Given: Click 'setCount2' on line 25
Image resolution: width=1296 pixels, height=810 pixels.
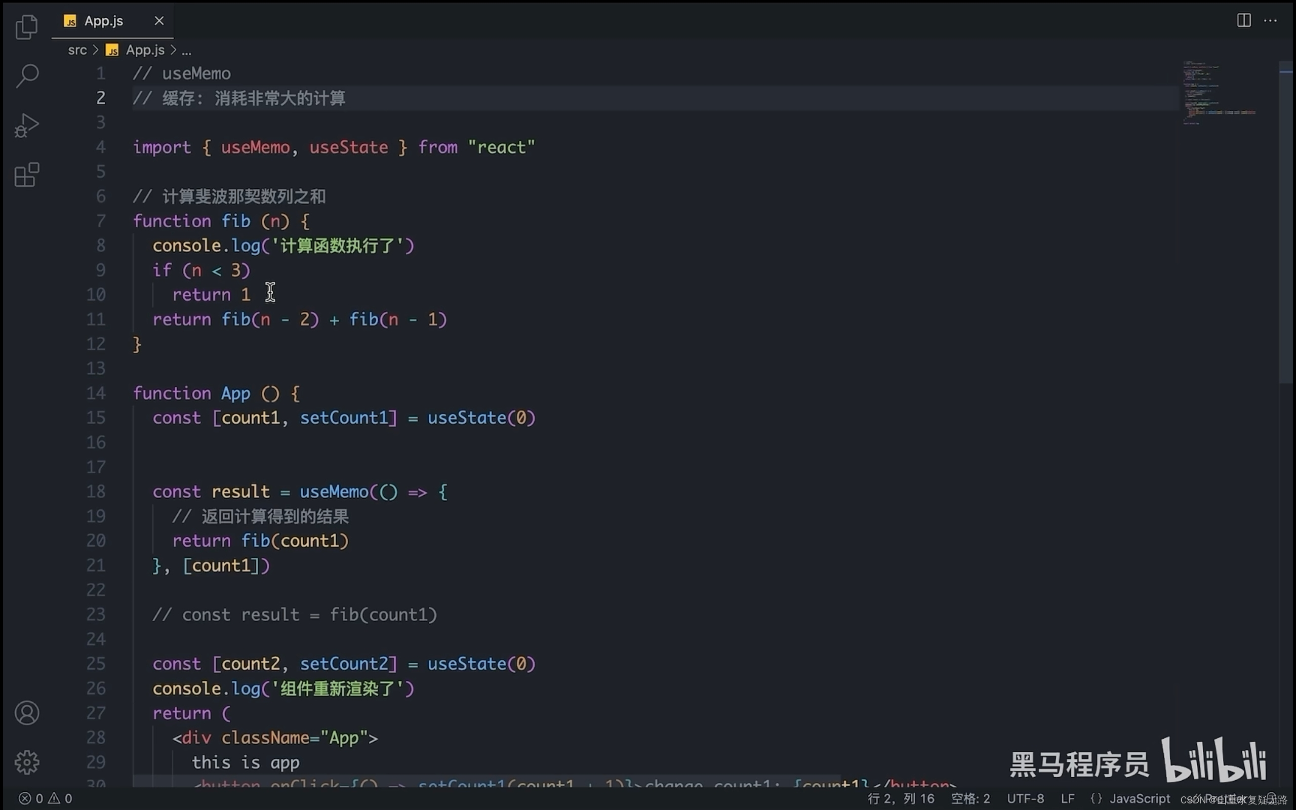Looking at the screenshot, I should point(344,664).
